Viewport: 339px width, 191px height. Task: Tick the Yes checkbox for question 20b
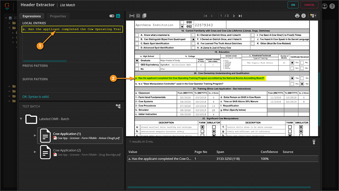pos(292,84)
